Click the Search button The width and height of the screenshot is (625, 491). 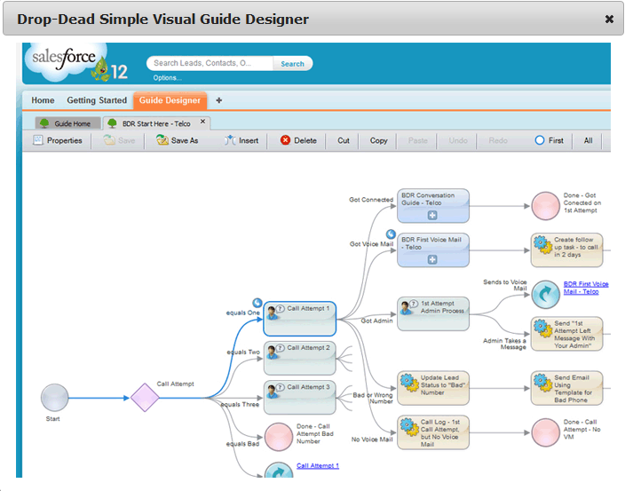point(292,64)
